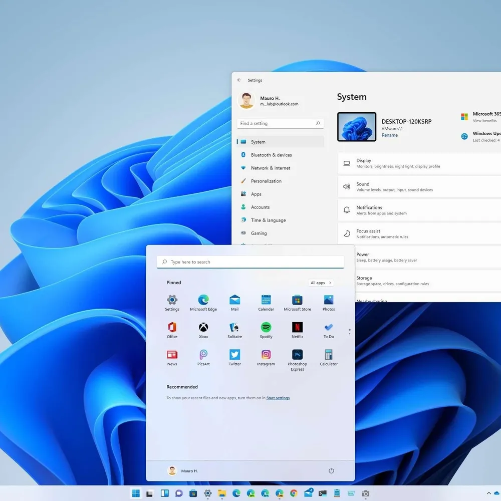Launch Solitaire from Start menu
Screen dimensions: 501x501
coord(234,330)
